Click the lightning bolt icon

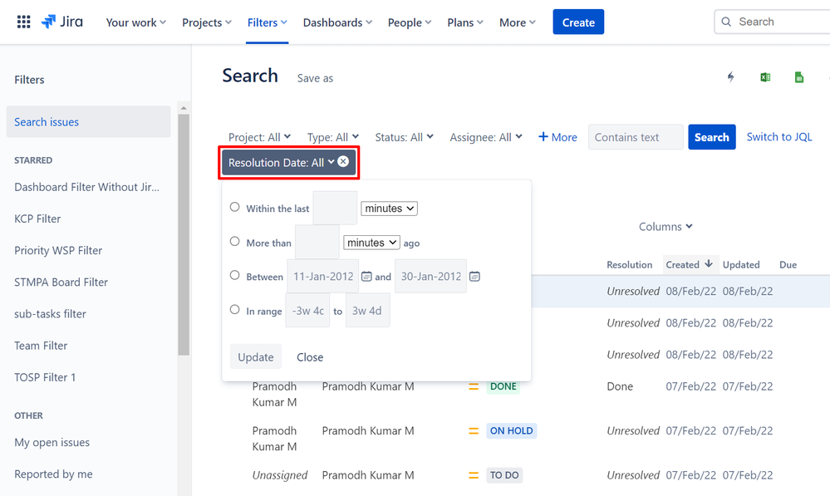point(730,77)
